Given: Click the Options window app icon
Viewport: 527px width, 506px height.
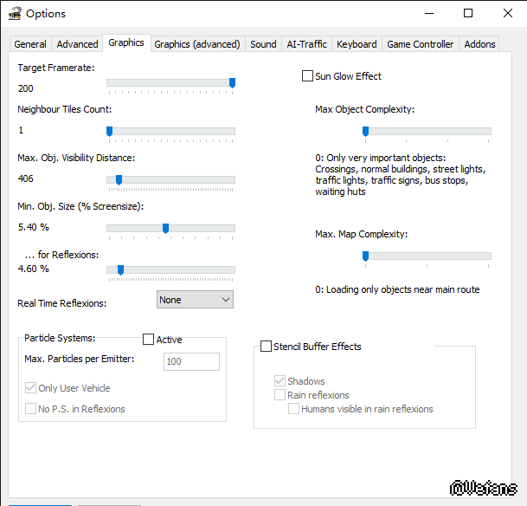Looking at the screenshot, I should pos(14,13).
